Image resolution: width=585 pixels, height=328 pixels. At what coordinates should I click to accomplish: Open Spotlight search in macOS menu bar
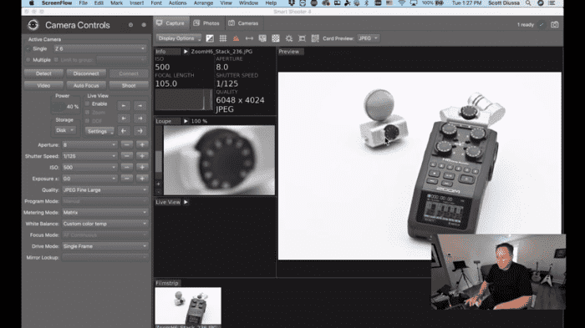point(528,3)
